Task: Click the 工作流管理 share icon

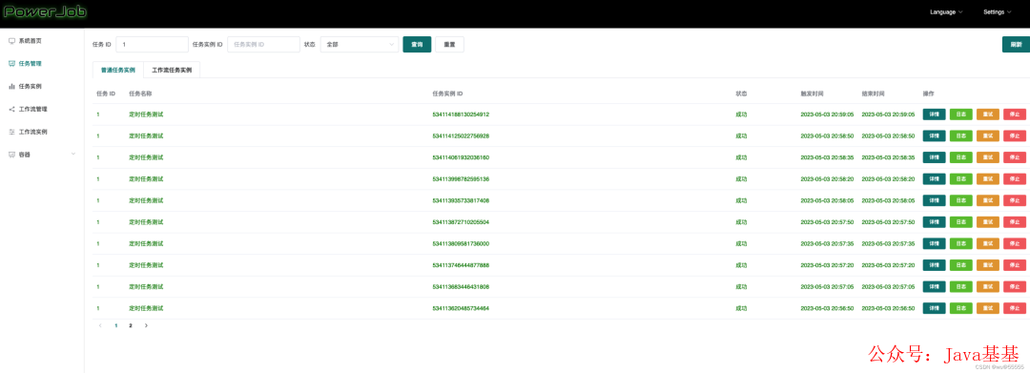Action: click(x=11, y=109)
